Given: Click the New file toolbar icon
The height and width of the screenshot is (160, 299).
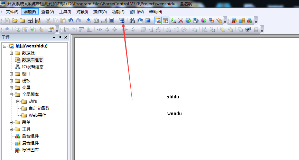Looking at the screenshot, I should tap(7, 20).
